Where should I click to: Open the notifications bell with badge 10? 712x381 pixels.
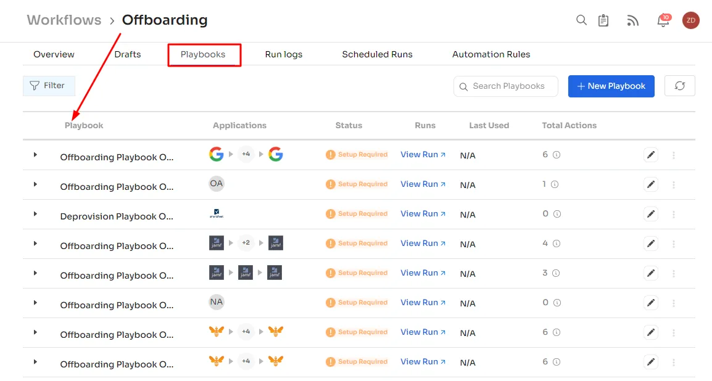[663, 20]
